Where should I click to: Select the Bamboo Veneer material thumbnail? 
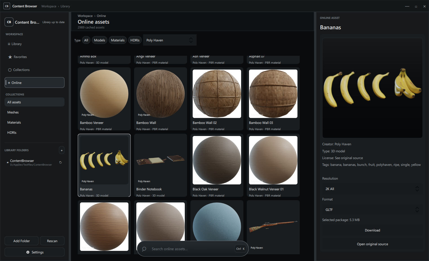point(104,94)
